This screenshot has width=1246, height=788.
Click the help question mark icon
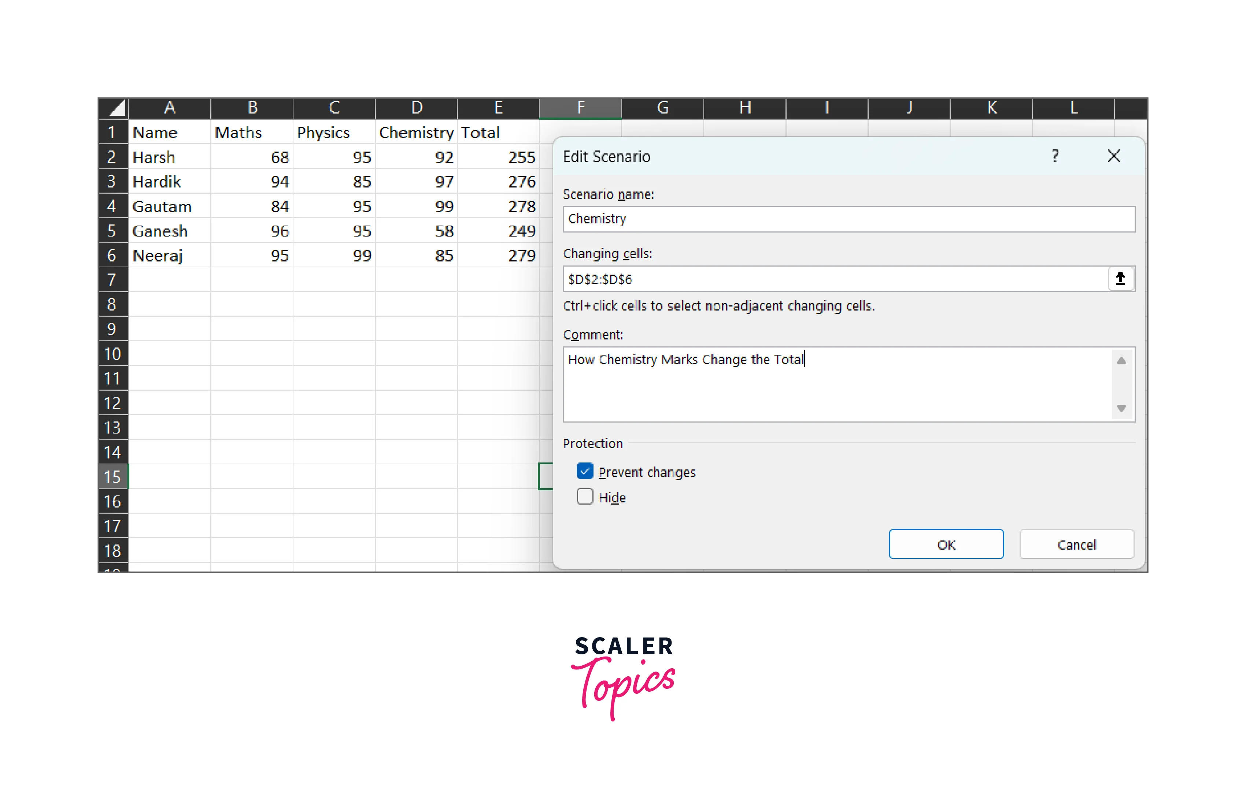tap(1055, 156)
